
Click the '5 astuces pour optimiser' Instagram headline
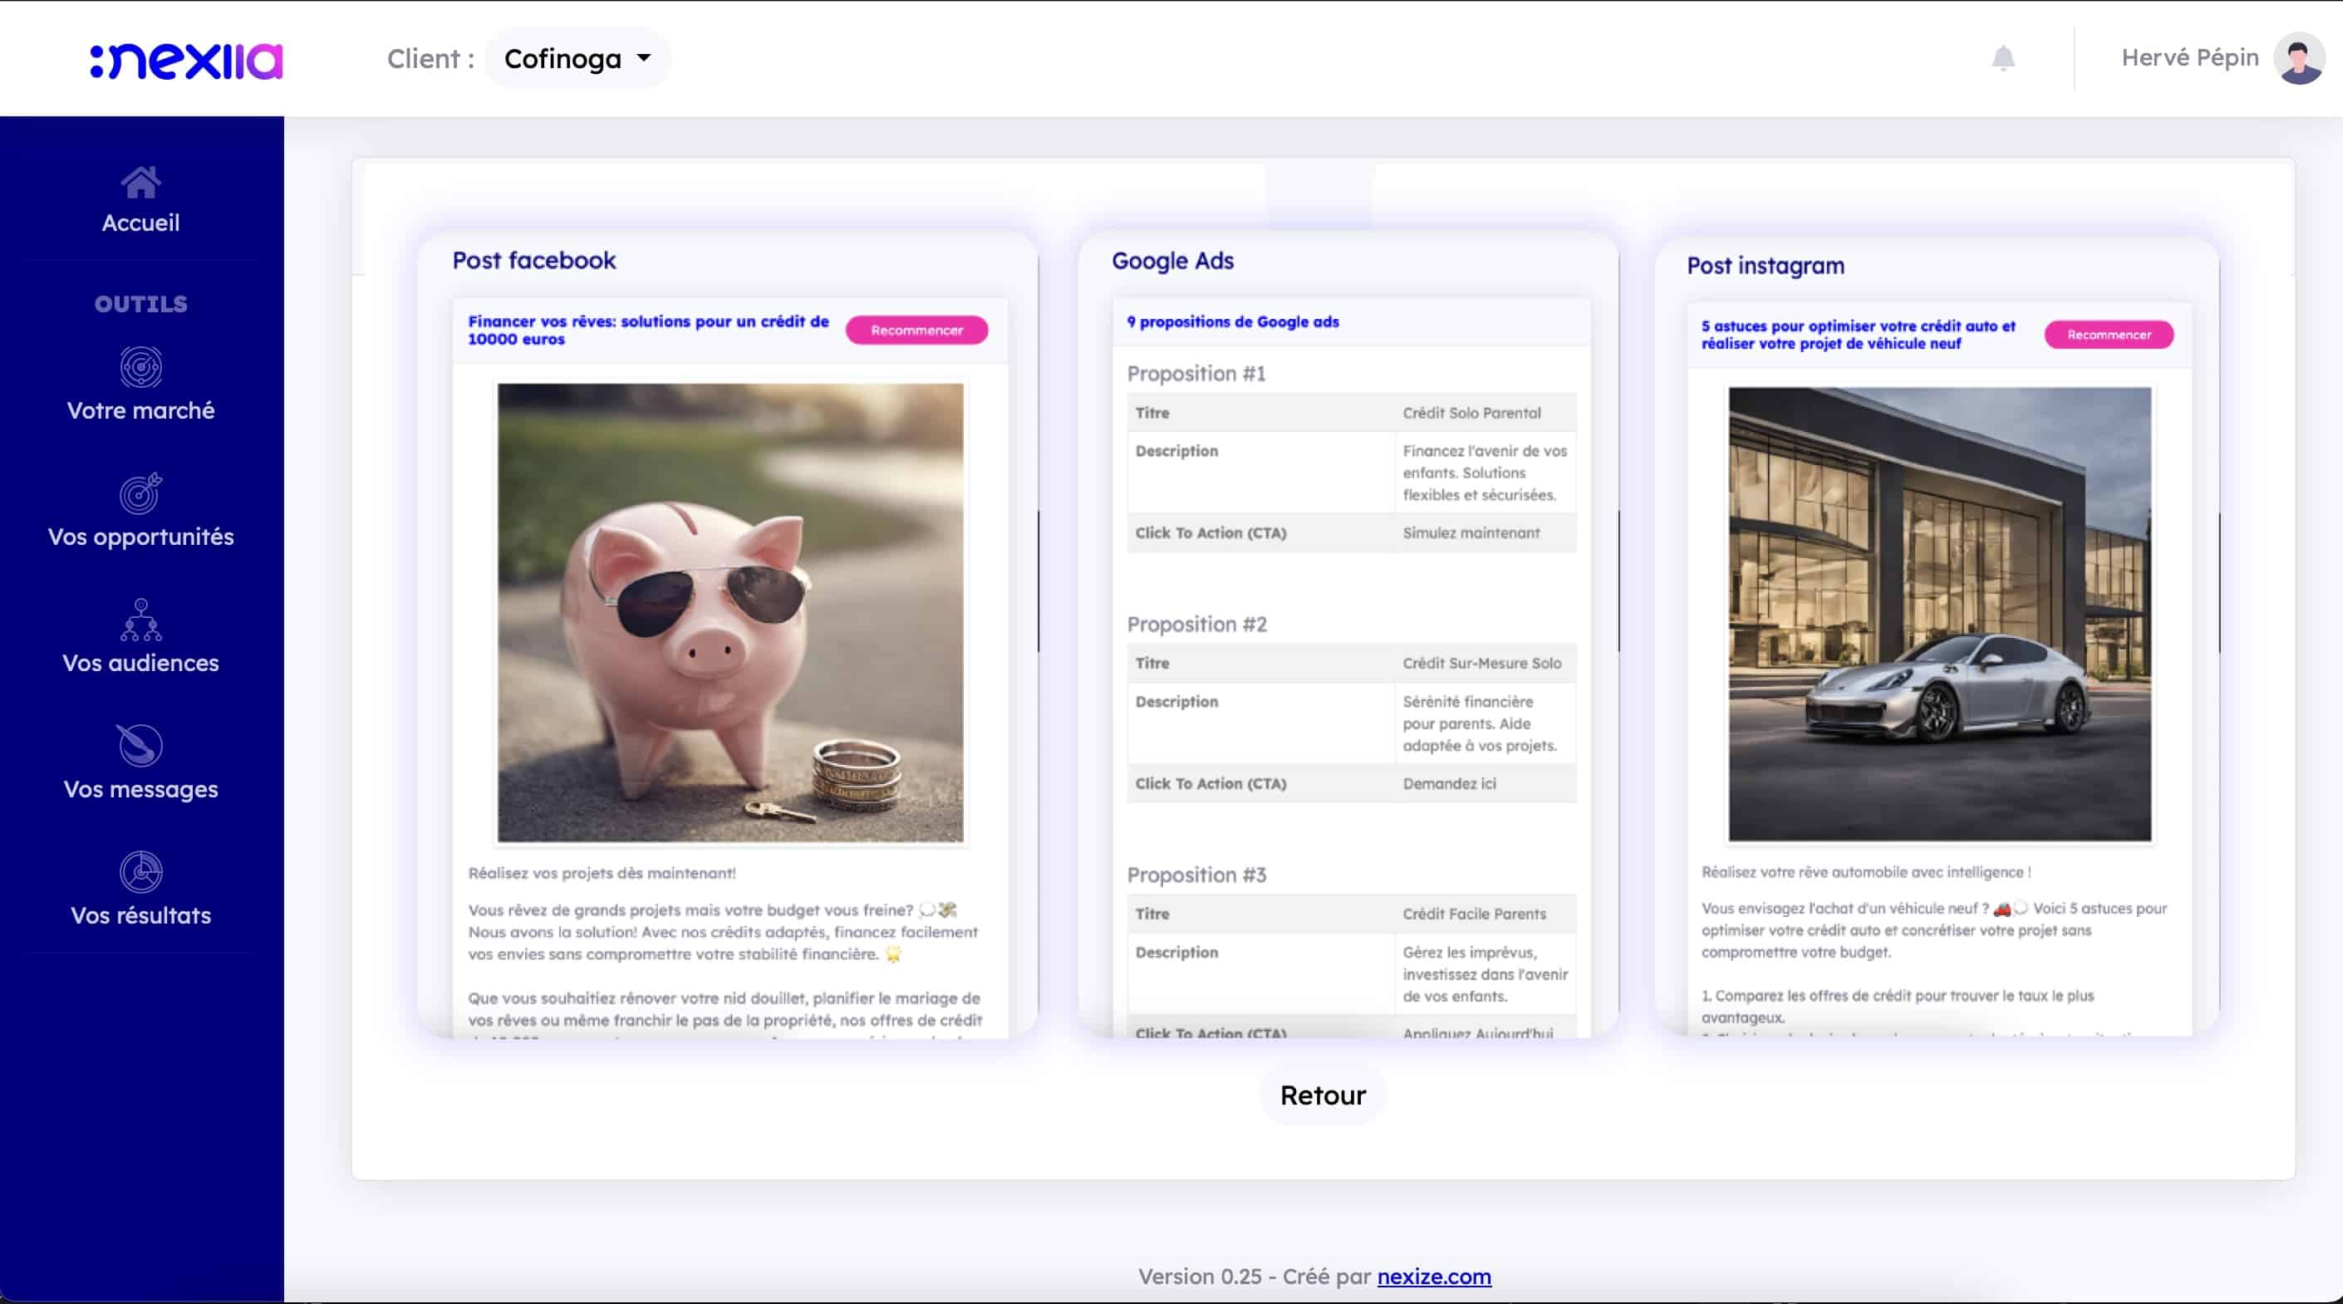tap(1859, 335)
